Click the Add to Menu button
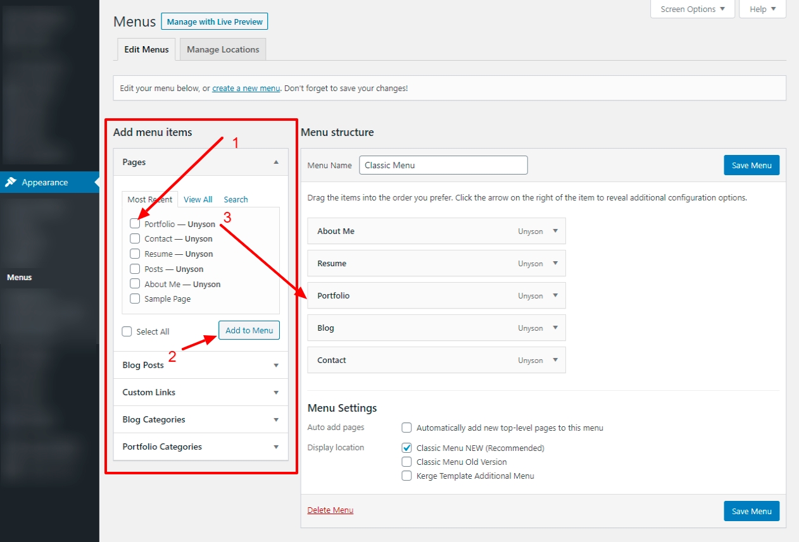 [249, 330]
